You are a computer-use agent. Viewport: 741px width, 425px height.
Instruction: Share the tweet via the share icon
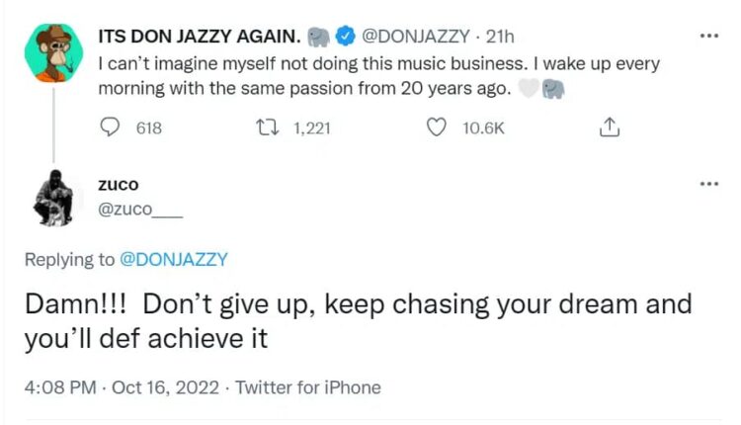610,127
